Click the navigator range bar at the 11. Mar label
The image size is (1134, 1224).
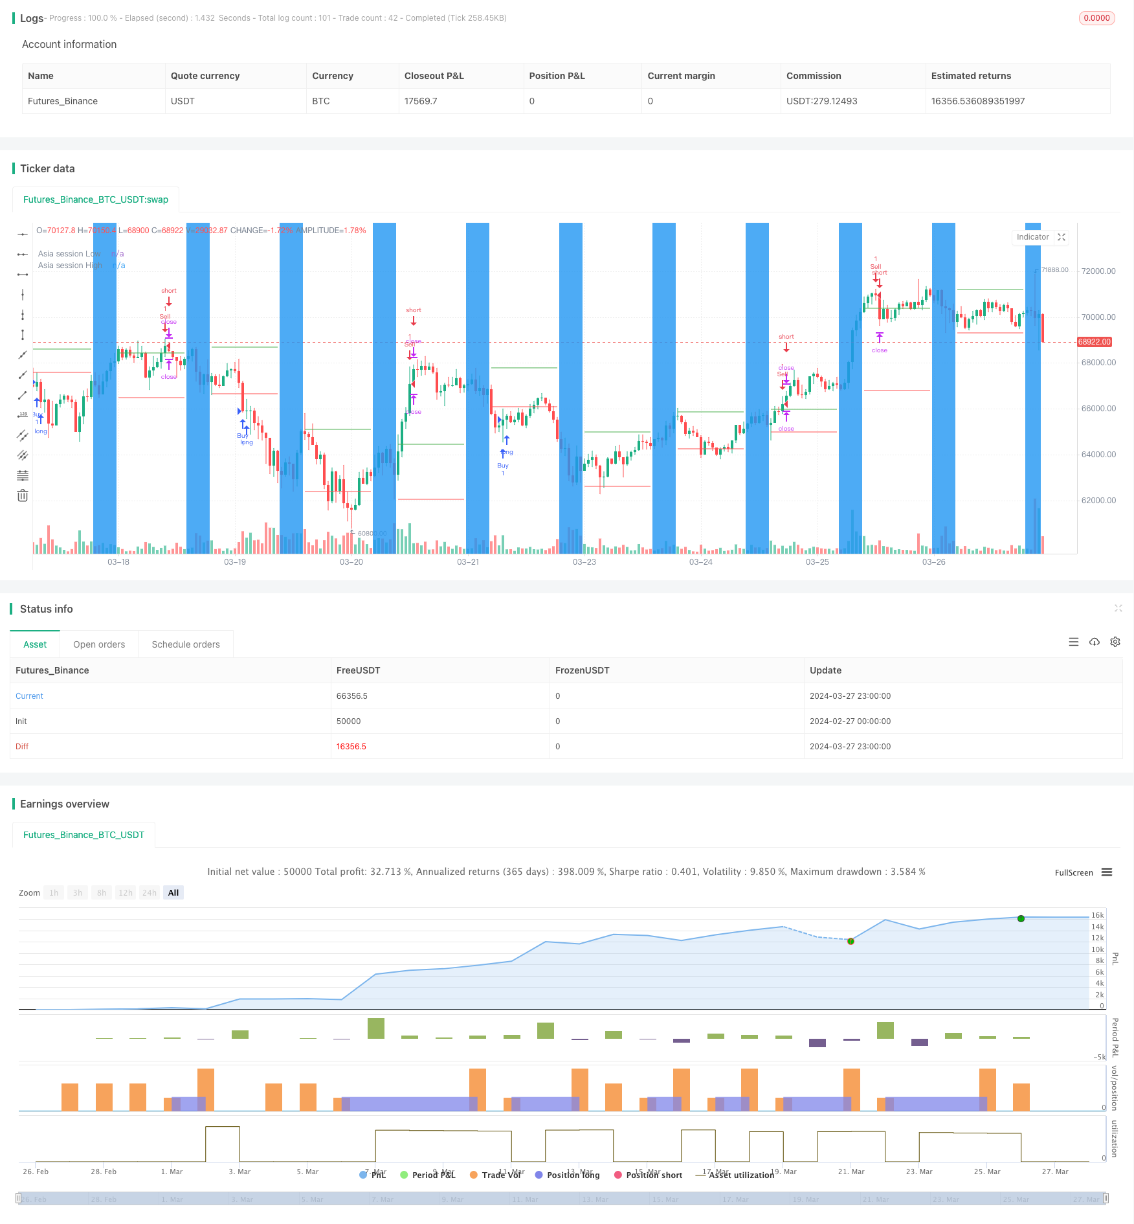(525, 1199)
